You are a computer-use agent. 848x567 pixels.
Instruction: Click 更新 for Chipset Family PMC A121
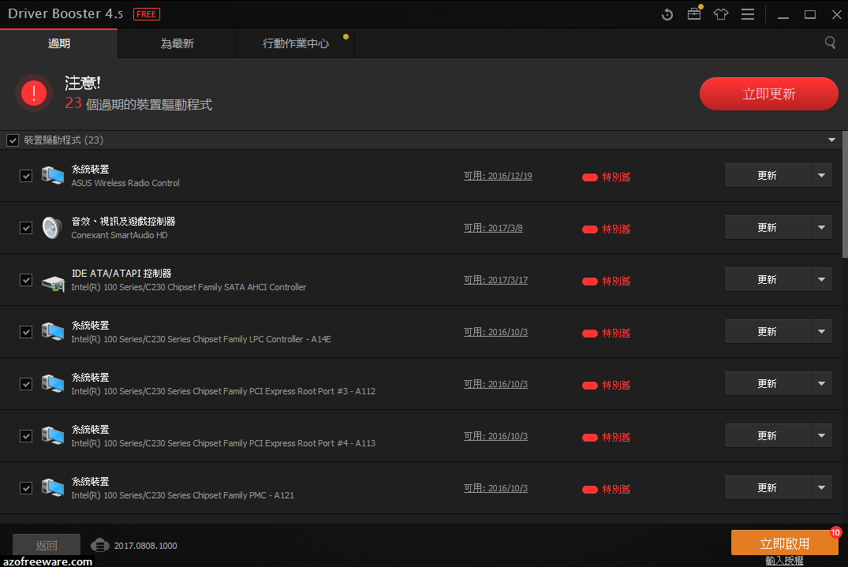point(768,487)
